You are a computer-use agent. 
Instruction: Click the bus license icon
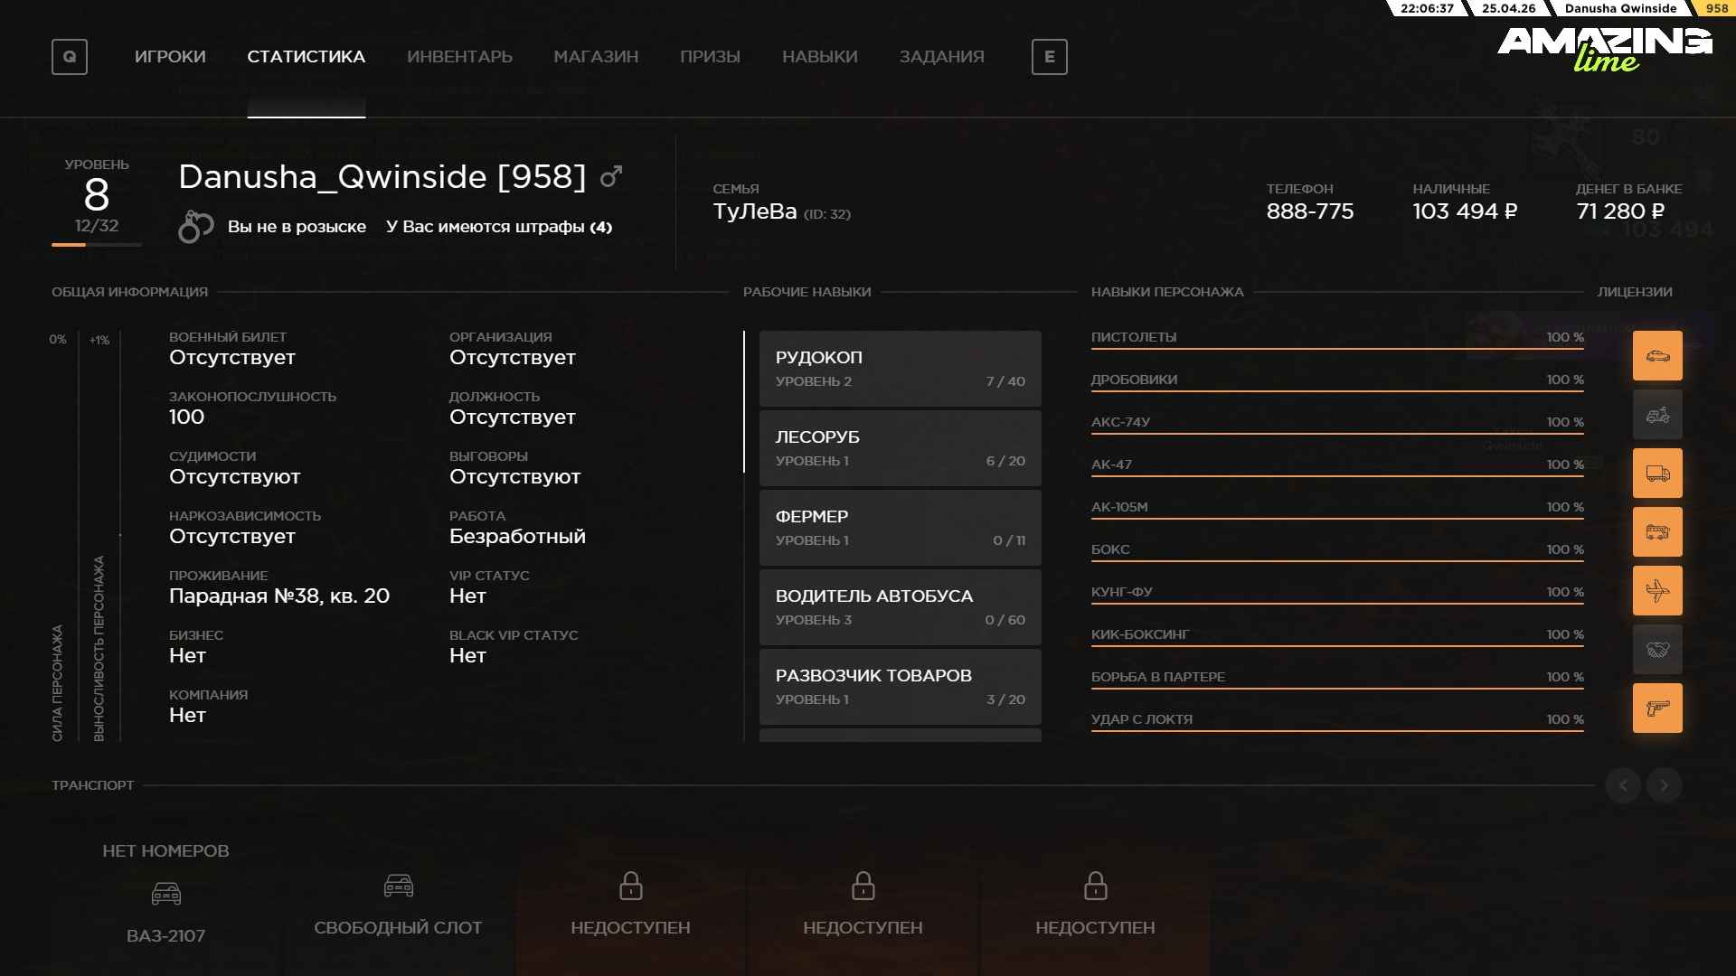(1657, 532)
